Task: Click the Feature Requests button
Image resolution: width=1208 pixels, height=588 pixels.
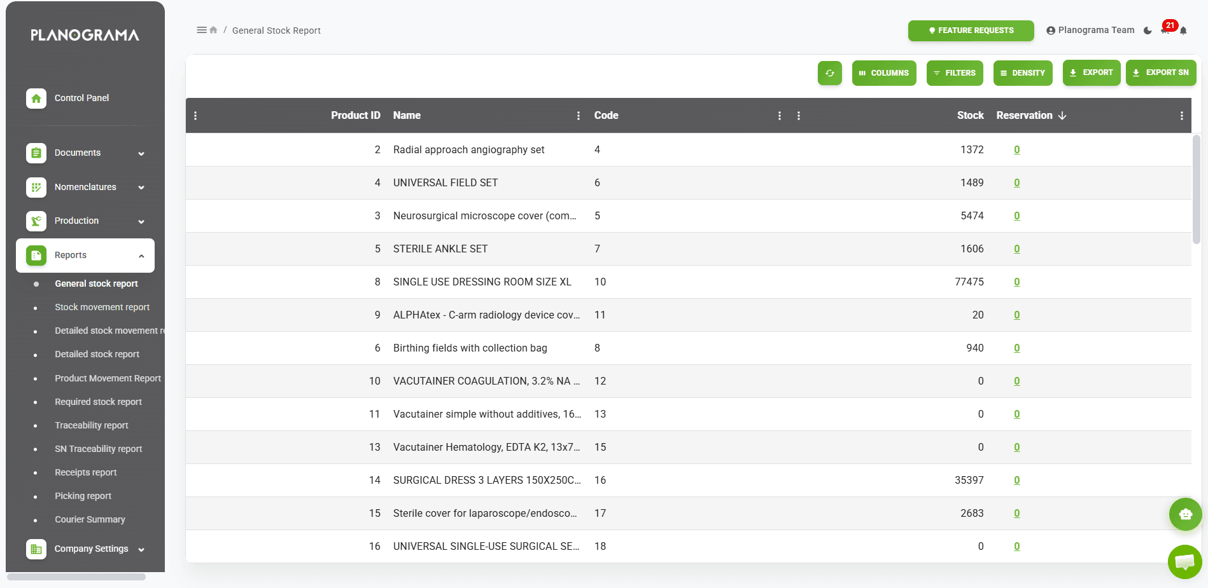Action: (x=971, y=31)
